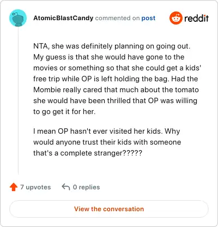Click the "7 upvotes" count label
This screenshot has height=227, width=218.
click(x=35, y=187)
